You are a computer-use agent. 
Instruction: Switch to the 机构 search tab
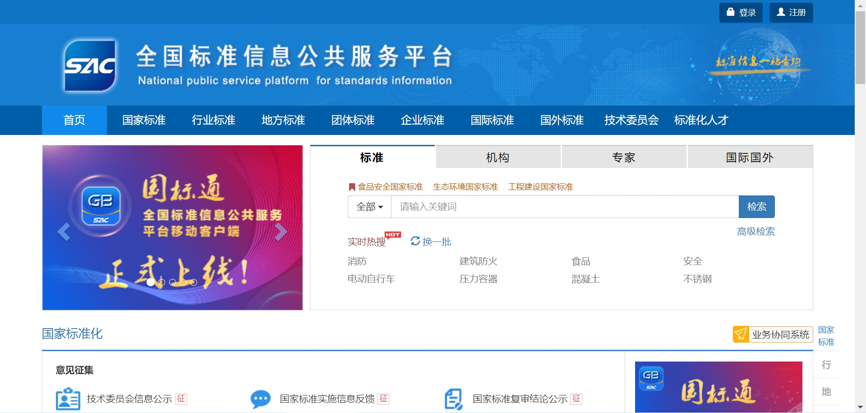(497, 157)
